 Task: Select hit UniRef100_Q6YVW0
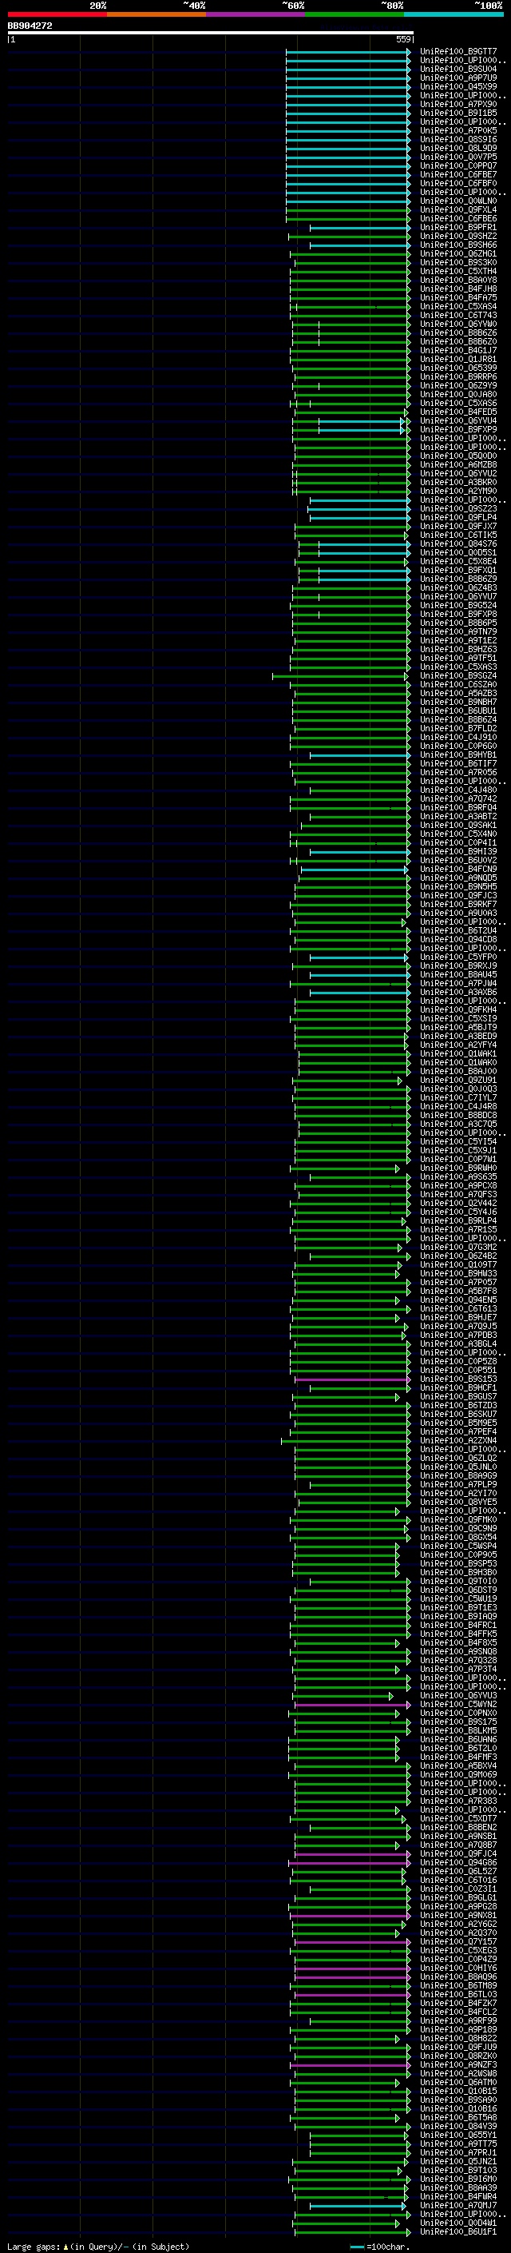point(458,324)
